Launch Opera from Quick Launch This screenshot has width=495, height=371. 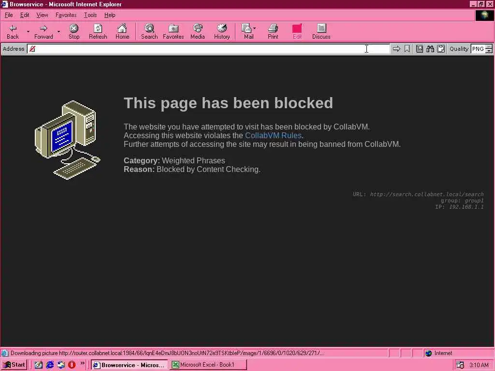[72, 365]
